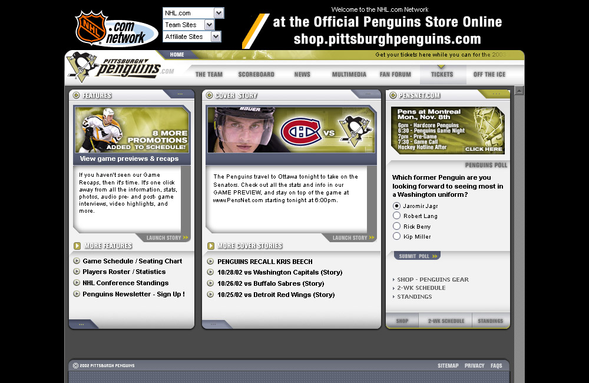The width and height of the screenshot is (589, 383).
Task: Click bullet icon beside Penguins Recall Kris Beech
Action: pyautogui.click(x=210, y=261)
